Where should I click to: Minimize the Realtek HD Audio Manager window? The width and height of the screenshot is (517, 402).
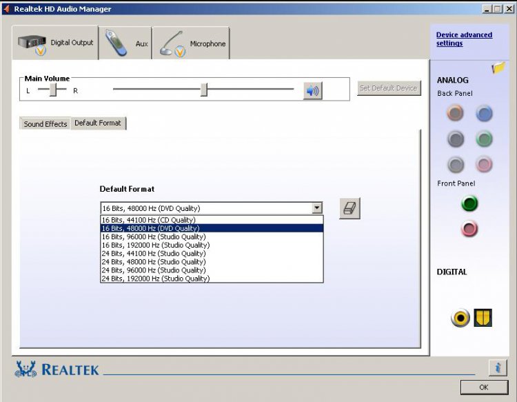tap(487, 9)
